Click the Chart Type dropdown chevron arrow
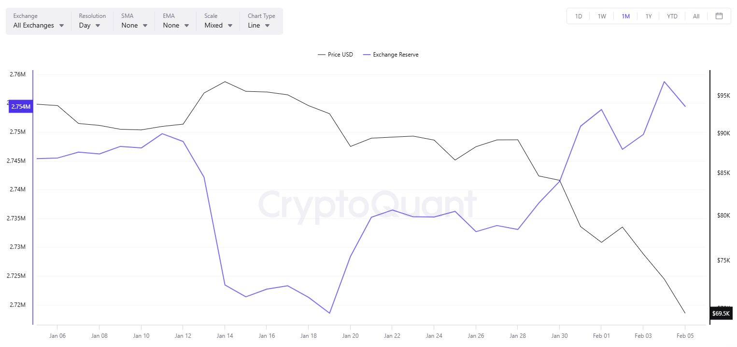This screenshot has width=737, height=347. point(267,25)
